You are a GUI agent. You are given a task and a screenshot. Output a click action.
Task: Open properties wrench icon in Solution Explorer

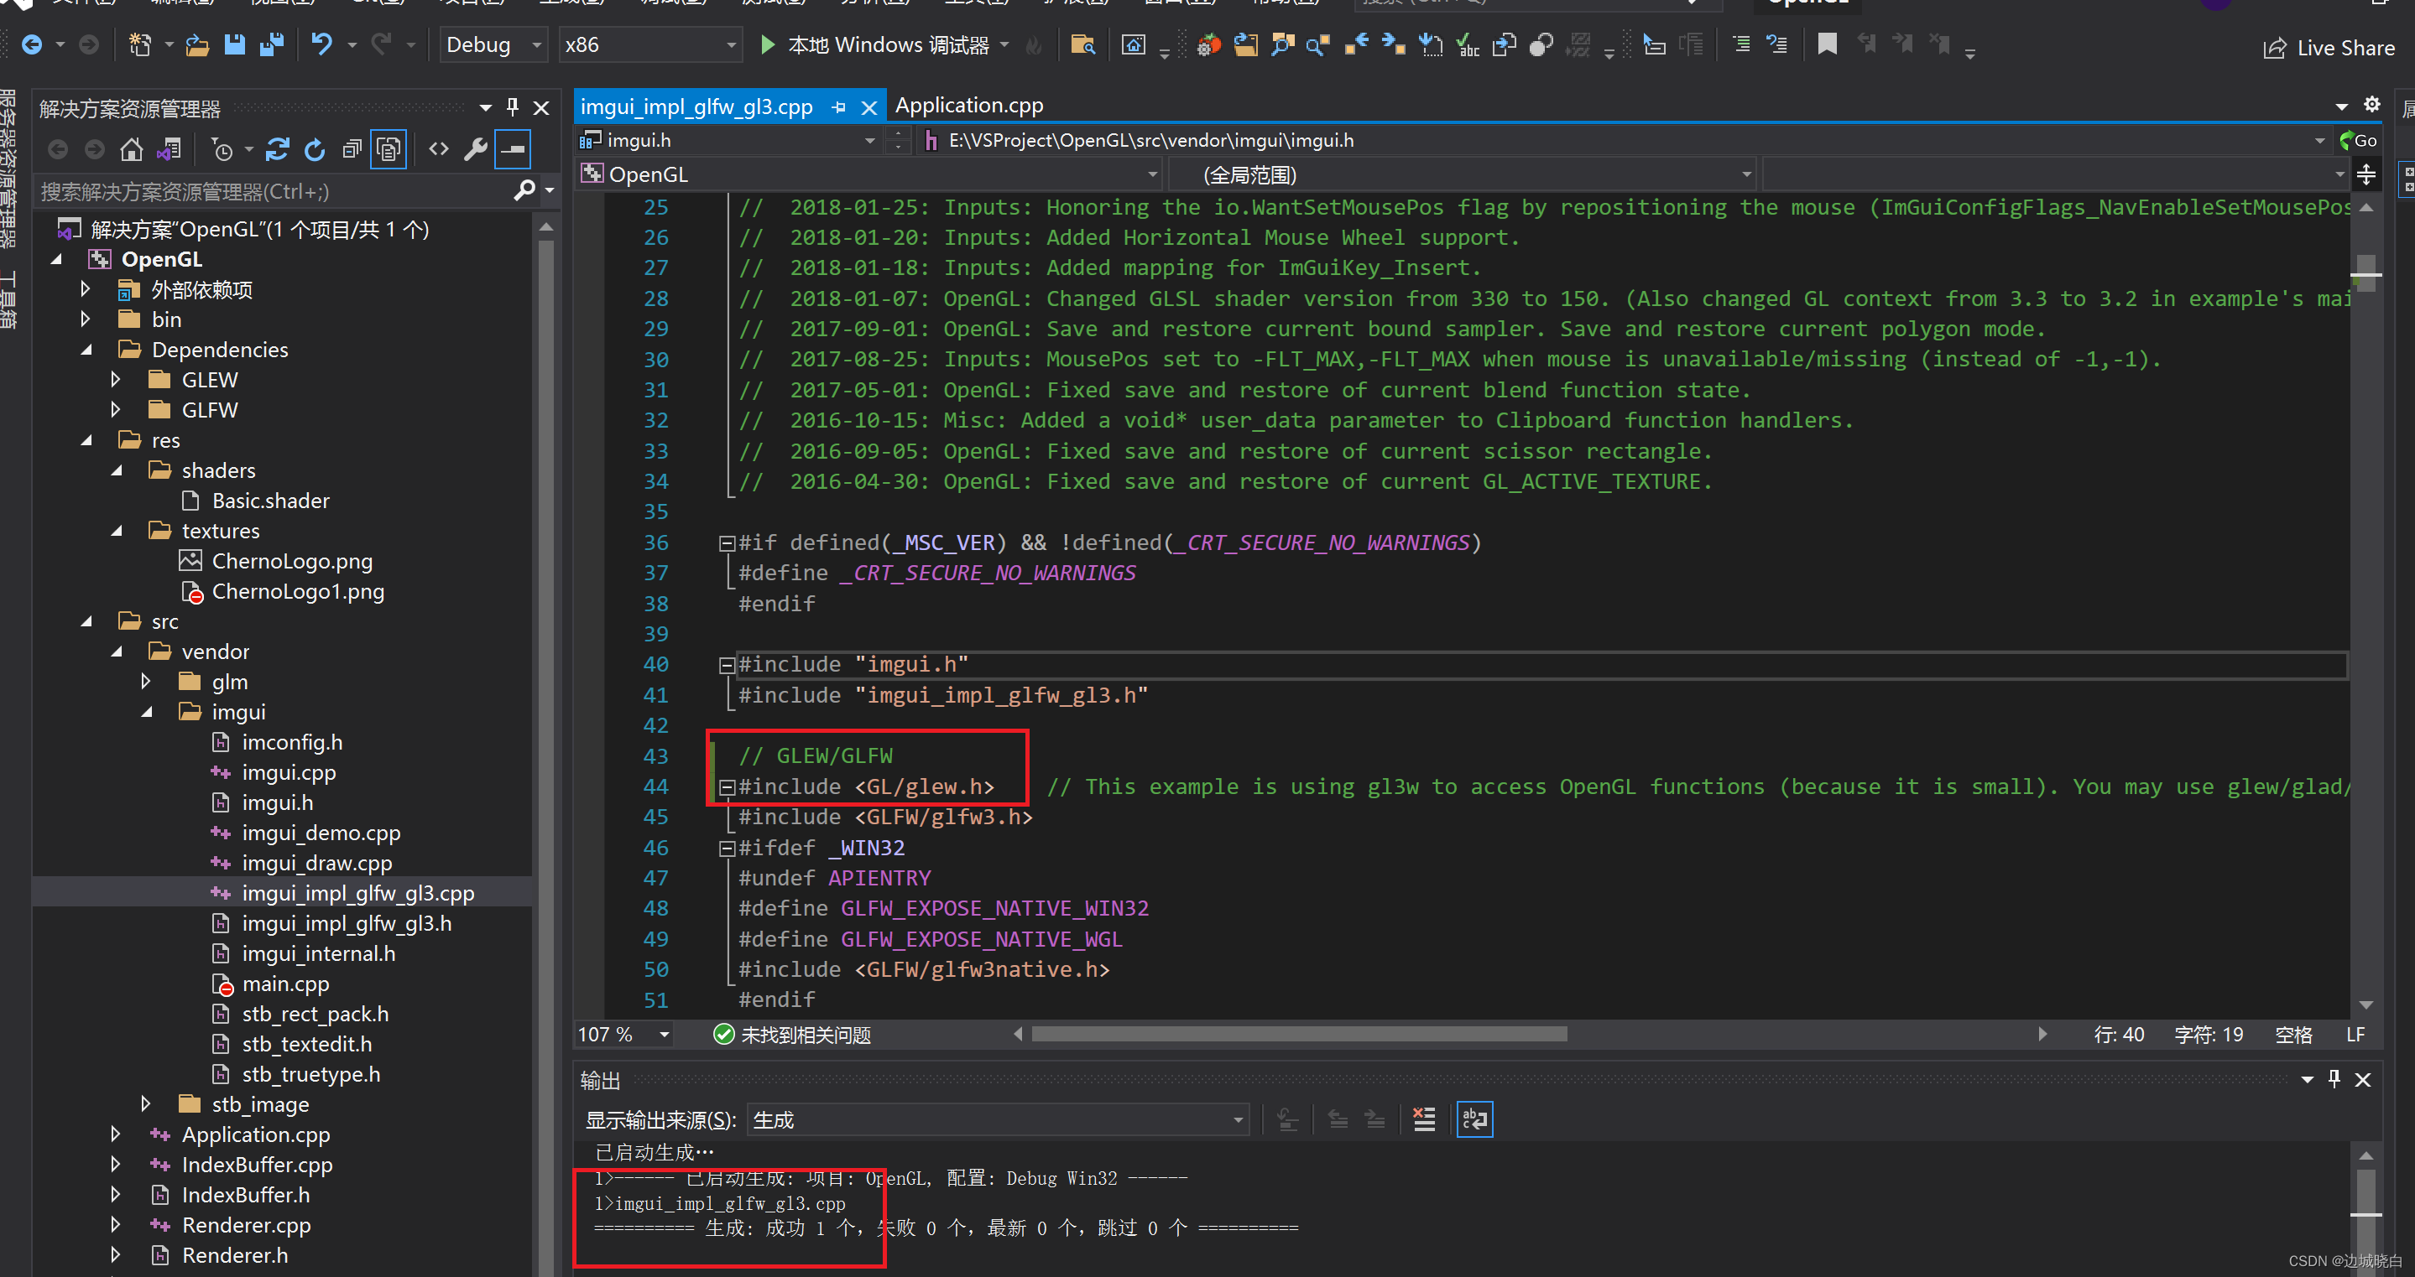coord(475,149)
